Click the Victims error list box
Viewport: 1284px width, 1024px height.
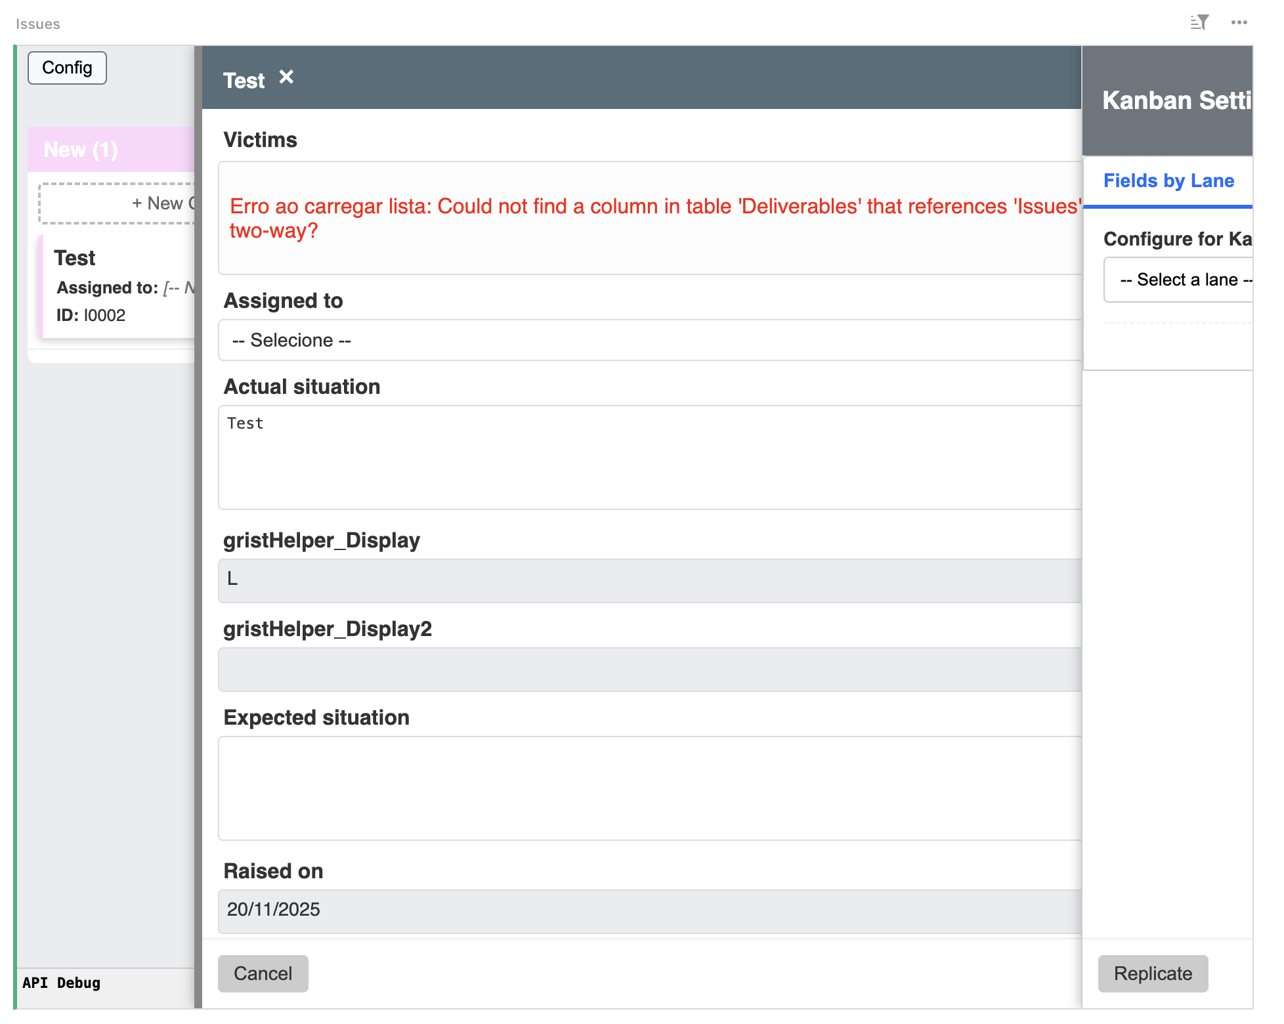point(649,218)
